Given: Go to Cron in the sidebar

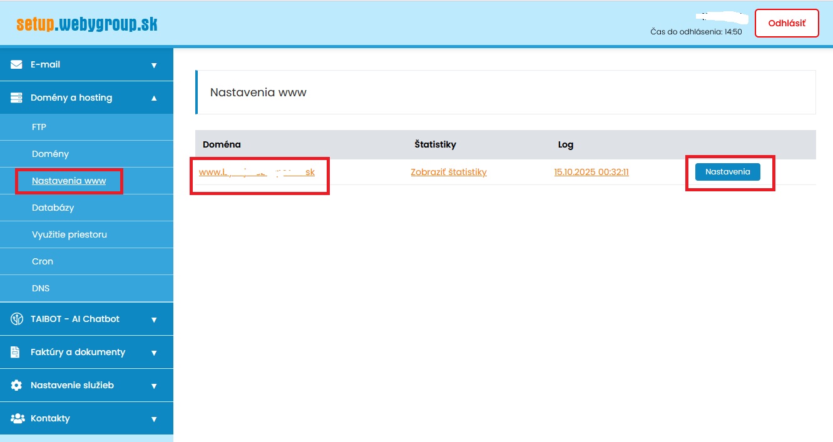Looking at the screenshot, I should (43, 261).
